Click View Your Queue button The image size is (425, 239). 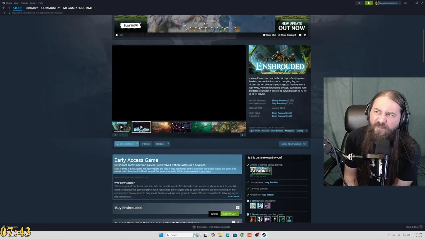point(294,144)
